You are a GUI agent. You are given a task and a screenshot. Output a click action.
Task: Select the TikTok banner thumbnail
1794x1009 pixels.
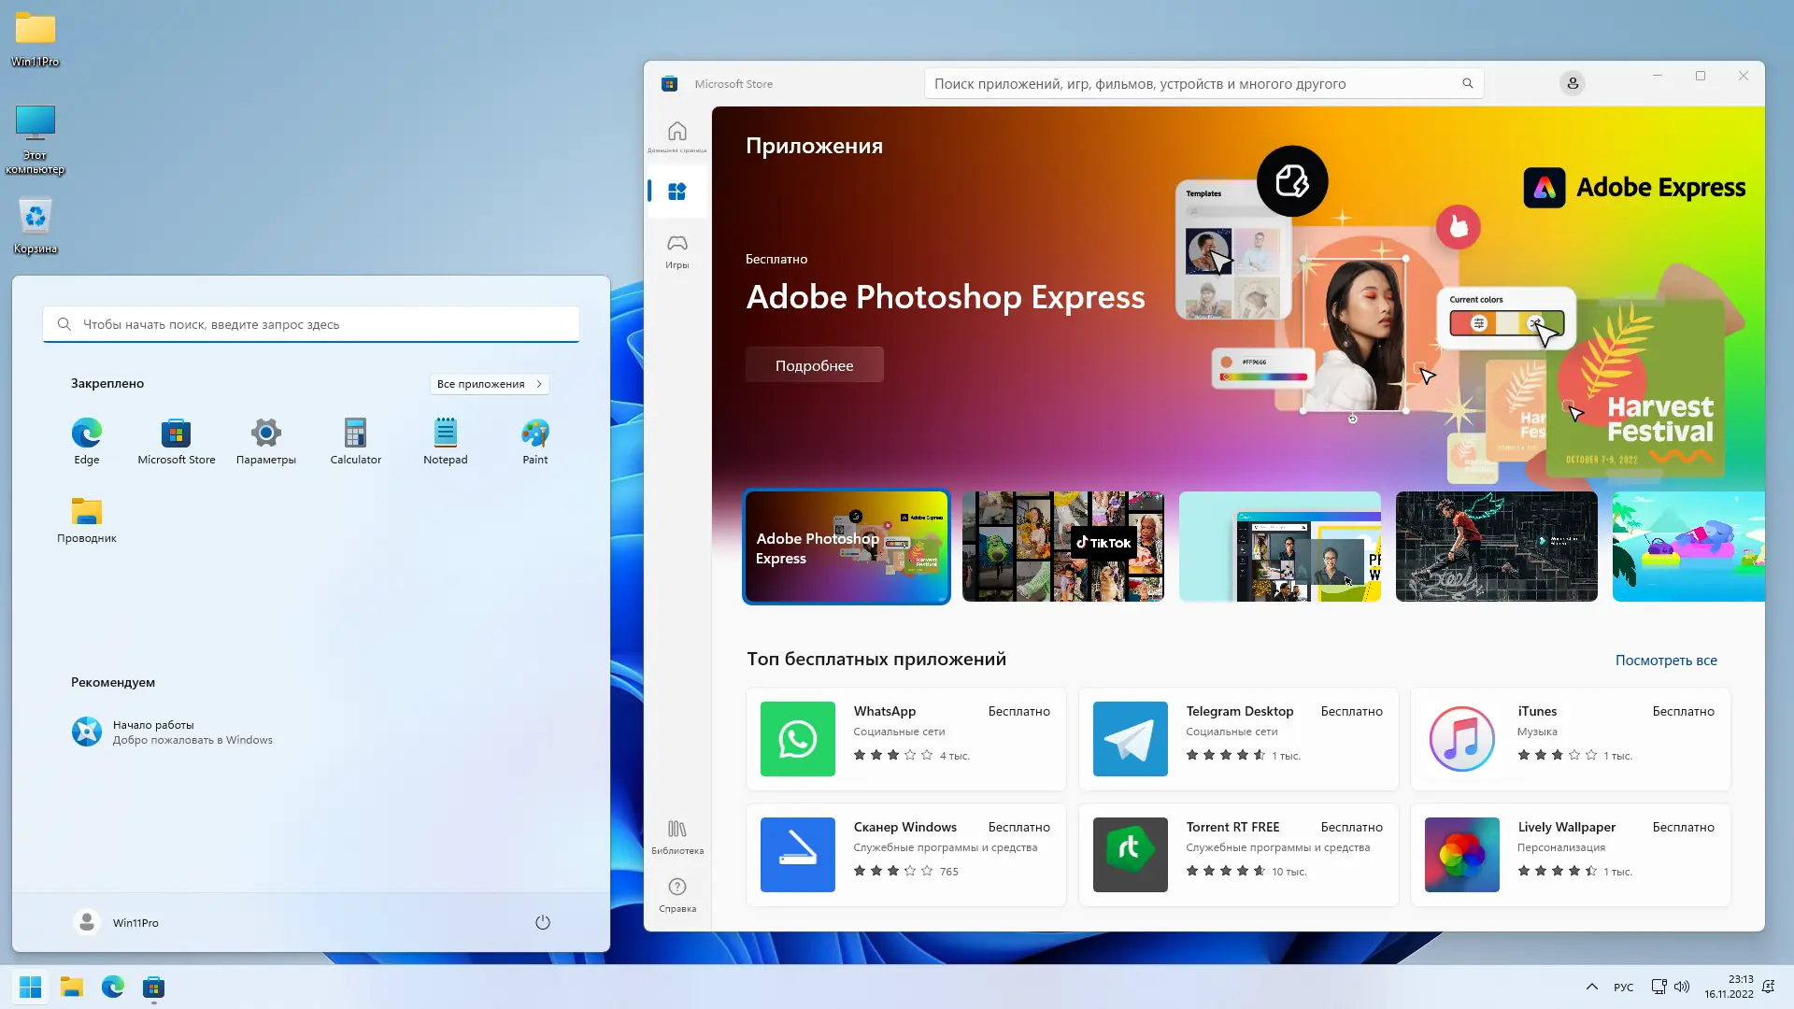point(1062,547)
